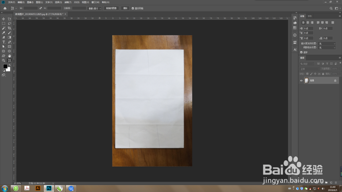Open the 滤镜(T) menu

[68, 2]
